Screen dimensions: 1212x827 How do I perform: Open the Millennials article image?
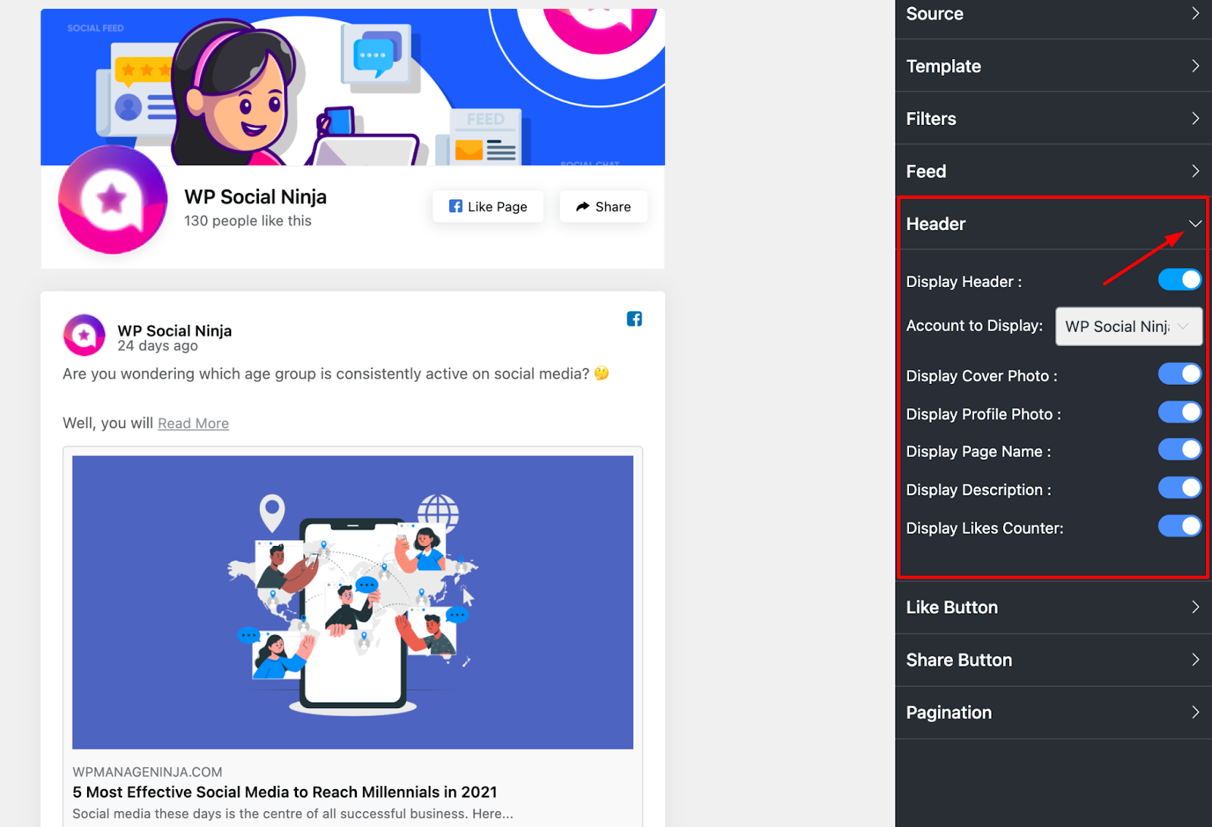click(x=353, y=602)
